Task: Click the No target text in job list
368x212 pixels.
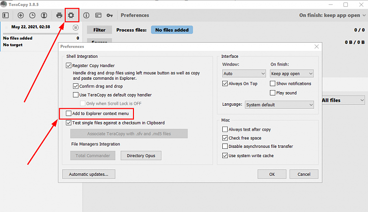Action: [x=13, y=45]
